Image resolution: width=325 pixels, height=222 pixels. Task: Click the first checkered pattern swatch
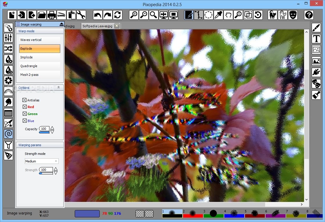pos(140,214)
